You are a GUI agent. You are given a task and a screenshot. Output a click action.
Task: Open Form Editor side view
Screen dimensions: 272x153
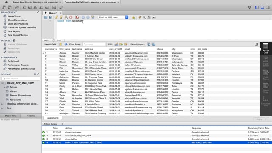266,62
